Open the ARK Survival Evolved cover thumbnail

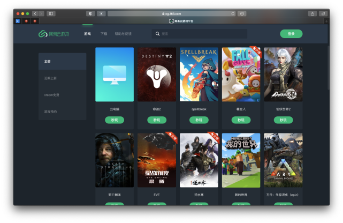pyautogui.click(x=283, y=160)
